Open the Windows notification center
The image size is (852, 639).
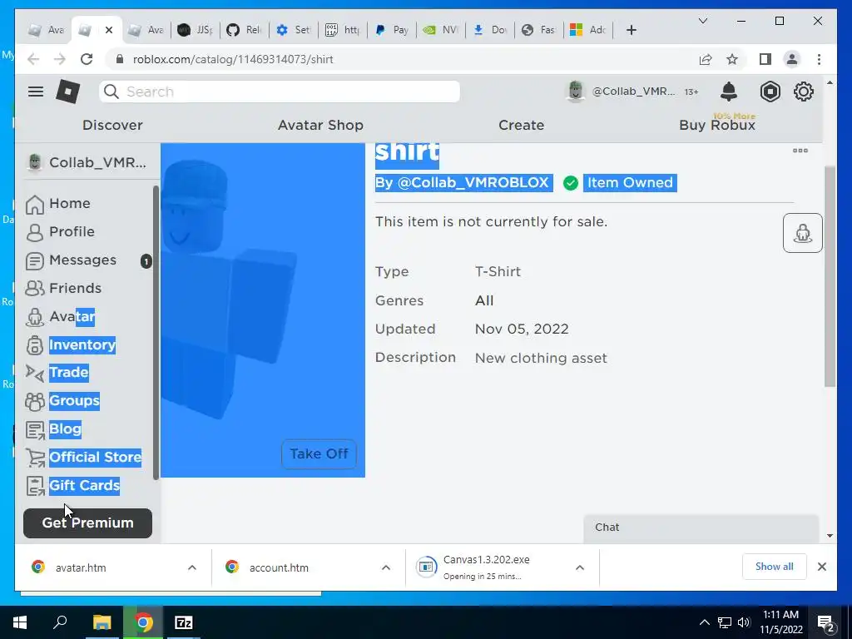click(825, 622)
